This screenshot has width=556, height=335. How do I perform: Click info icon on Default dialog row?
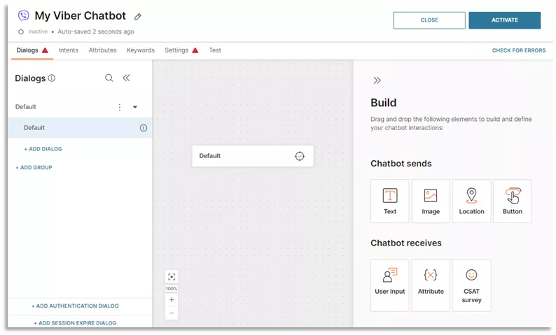coord(144,128)
